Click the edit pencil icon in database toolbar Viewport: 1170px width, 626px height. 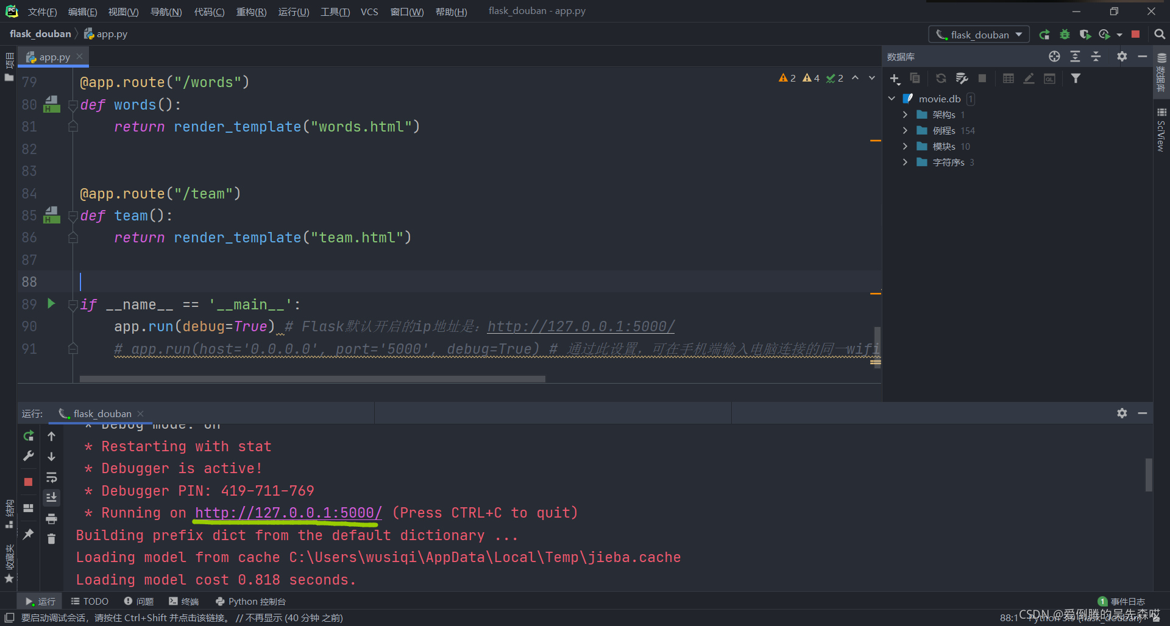[x=1029, y=79]
